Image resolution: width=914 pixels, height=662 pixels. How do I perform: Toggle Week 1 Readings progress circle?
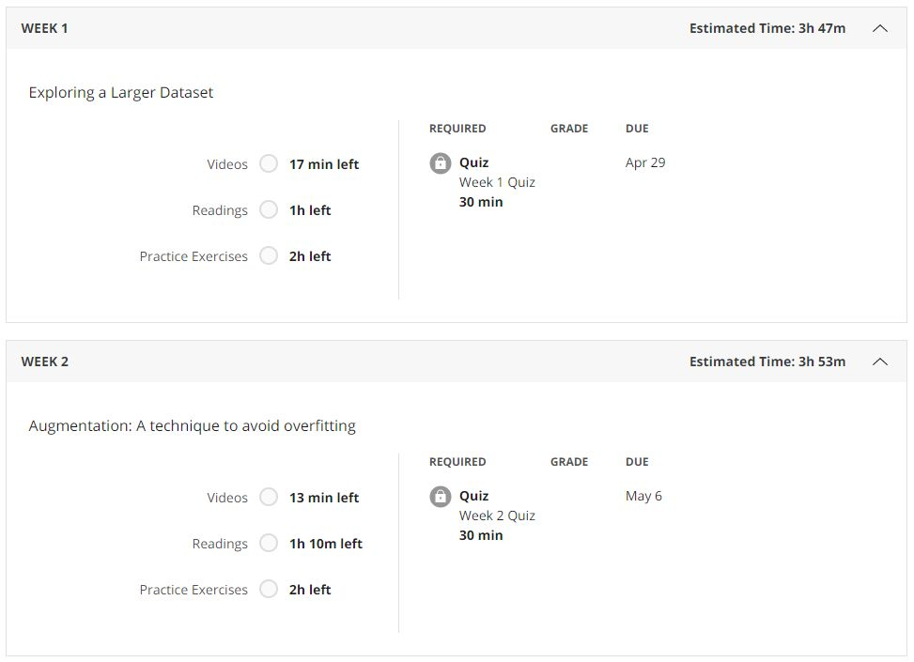pyautogui.click(x=269, y=210)
